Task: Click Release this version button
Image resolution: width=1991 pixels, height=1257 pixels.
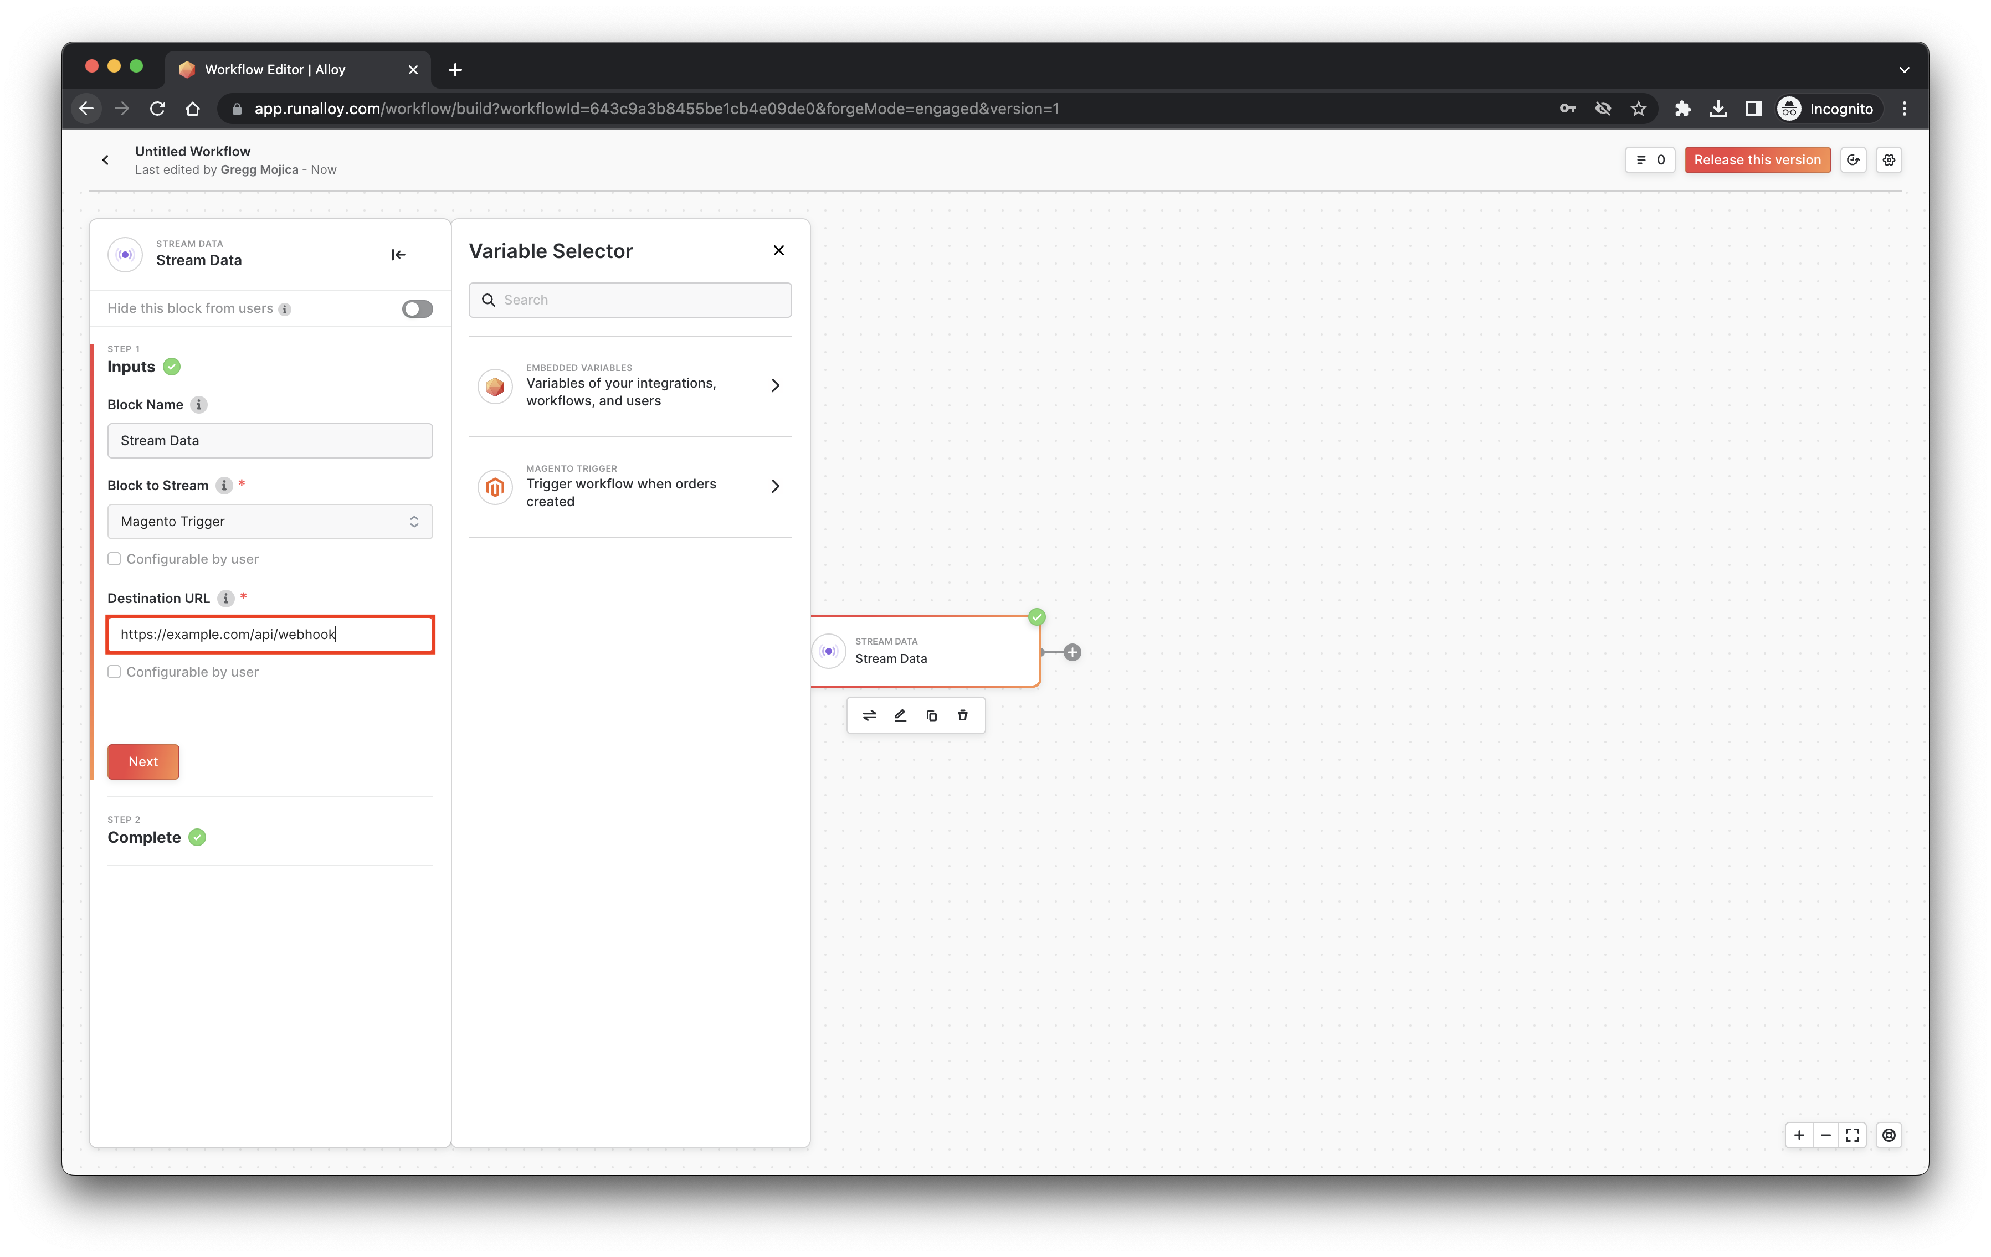Action: pyautogui.click(x=1757, y=161)
